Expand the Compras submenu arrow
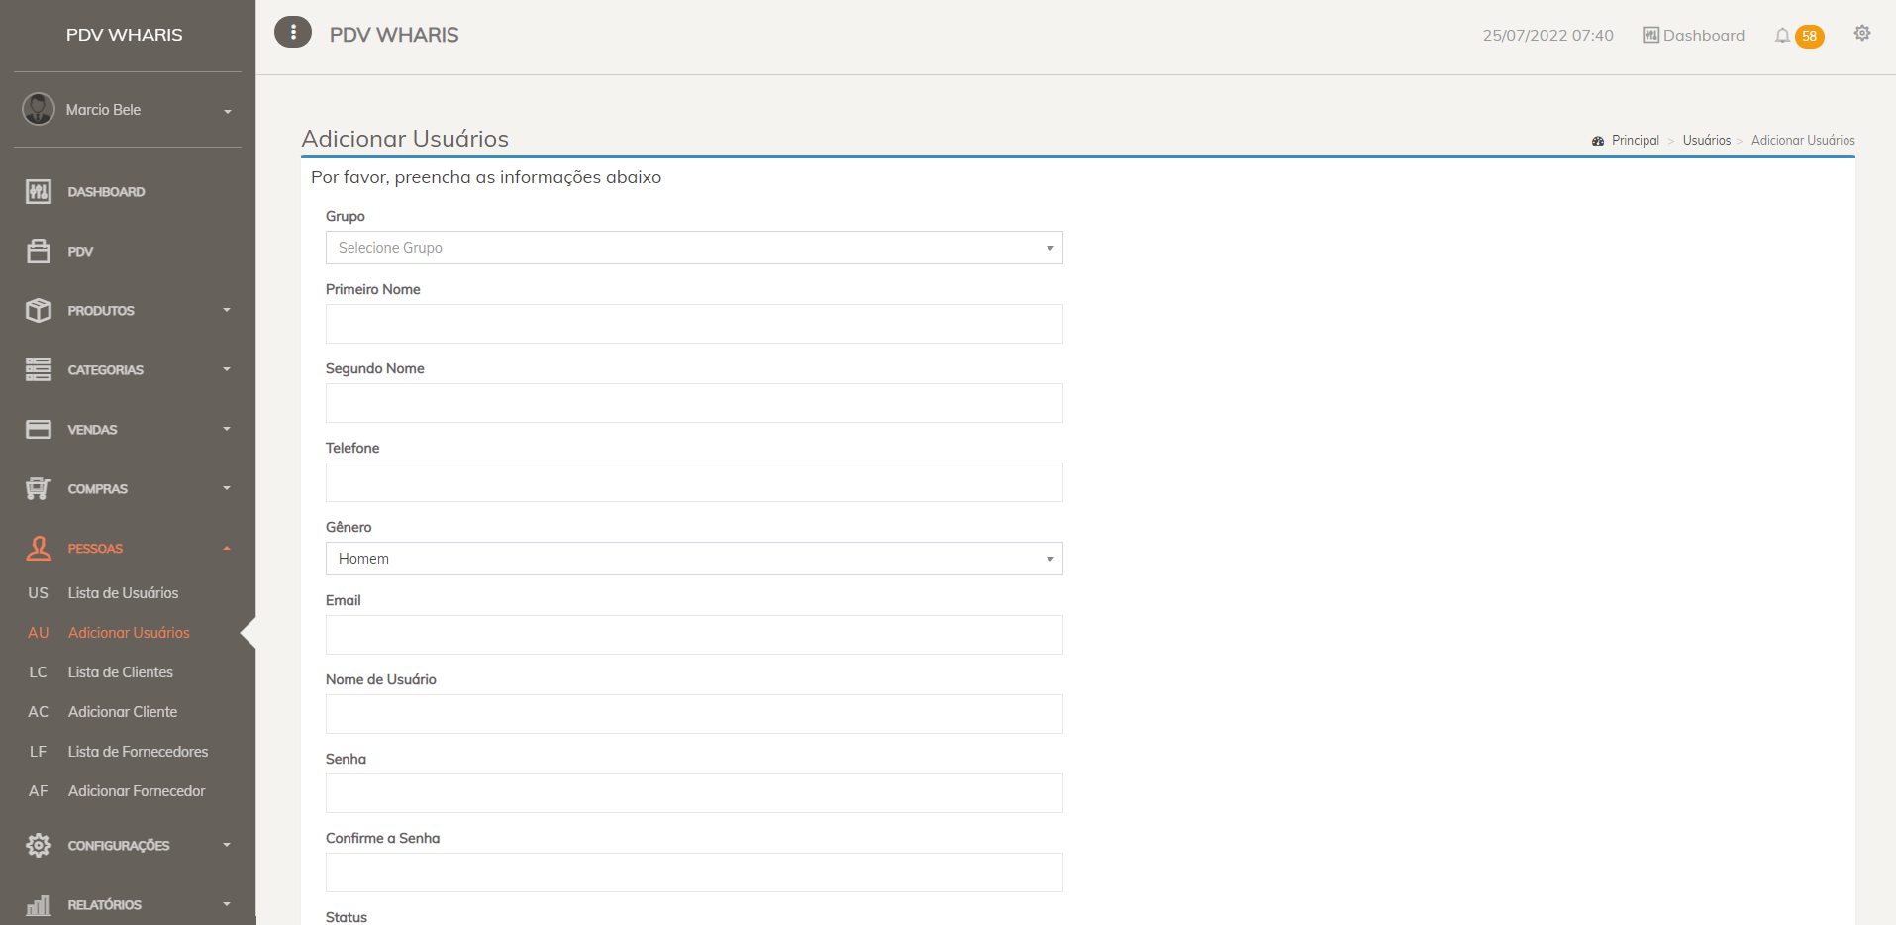This screenshot has height=925, width=1896. pyautogui.click(x=227, y=488)
